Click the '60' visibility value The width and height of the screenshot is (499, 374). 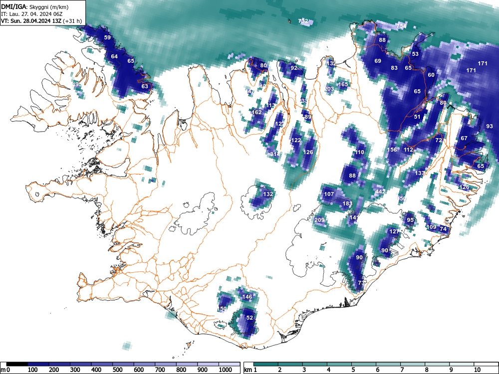pyautogui.click(x=431, y=75)
